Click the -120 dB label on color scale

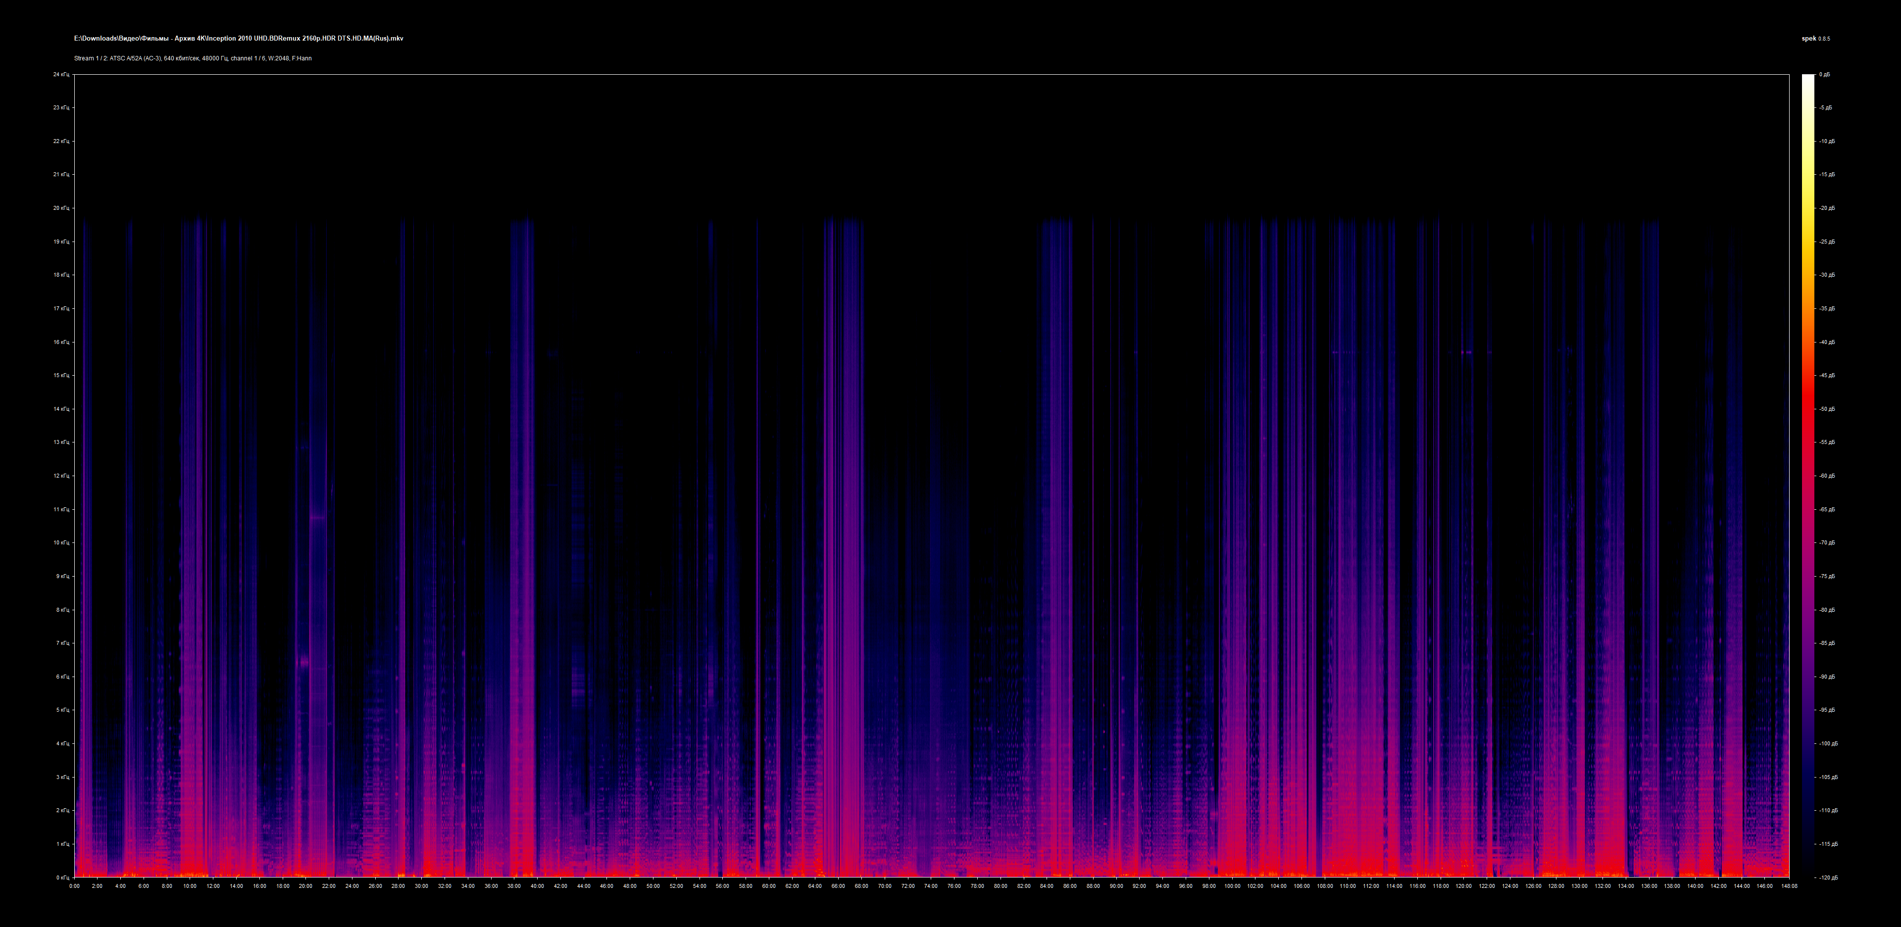[1828, 878]
